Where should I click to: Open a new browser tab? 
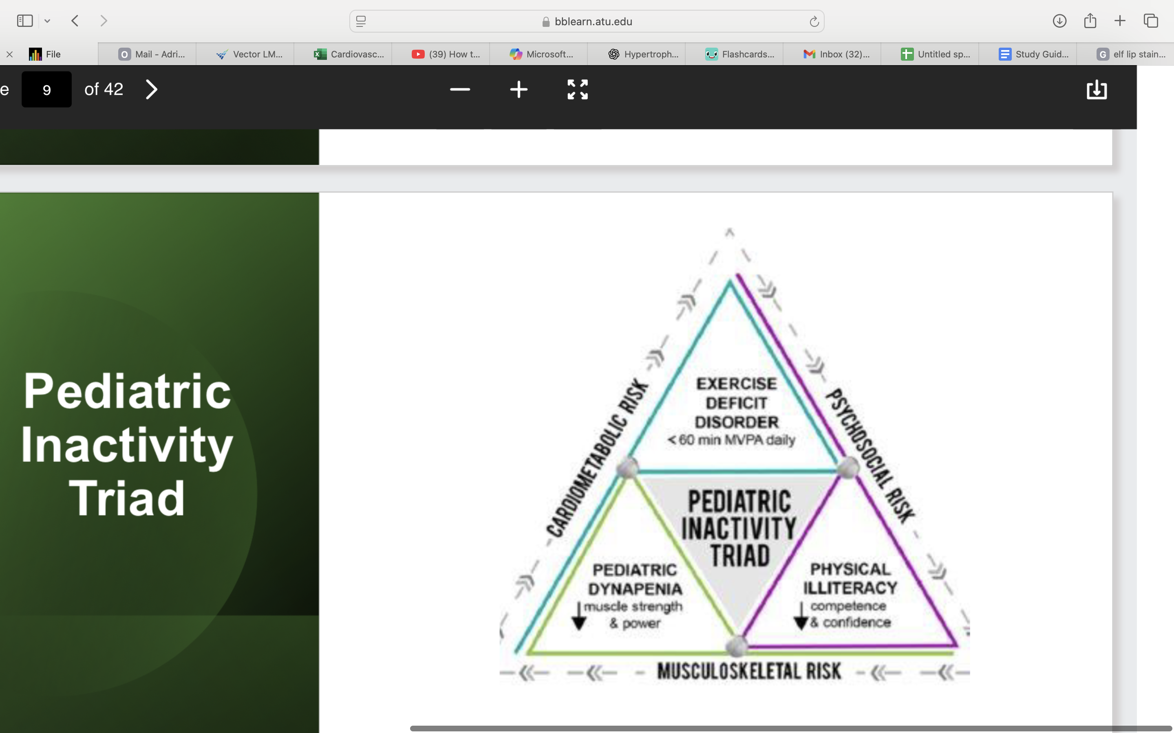point(1120,21)
